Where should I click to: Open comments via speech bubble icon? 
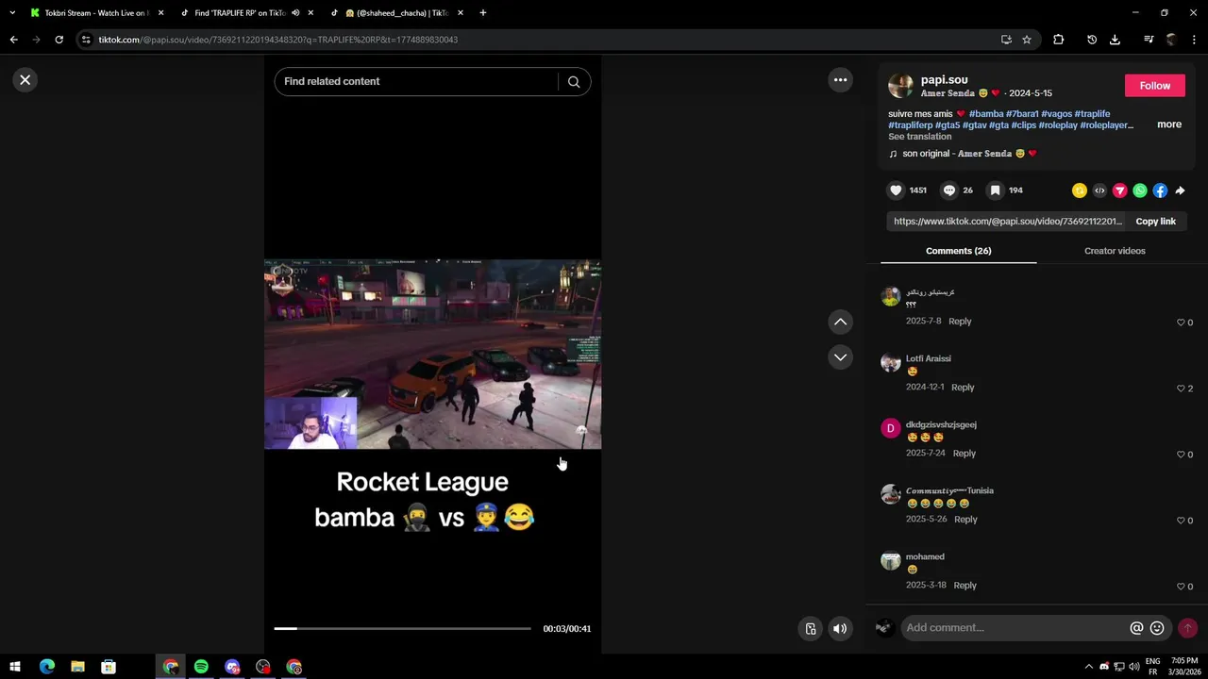[x=949, y=190]
